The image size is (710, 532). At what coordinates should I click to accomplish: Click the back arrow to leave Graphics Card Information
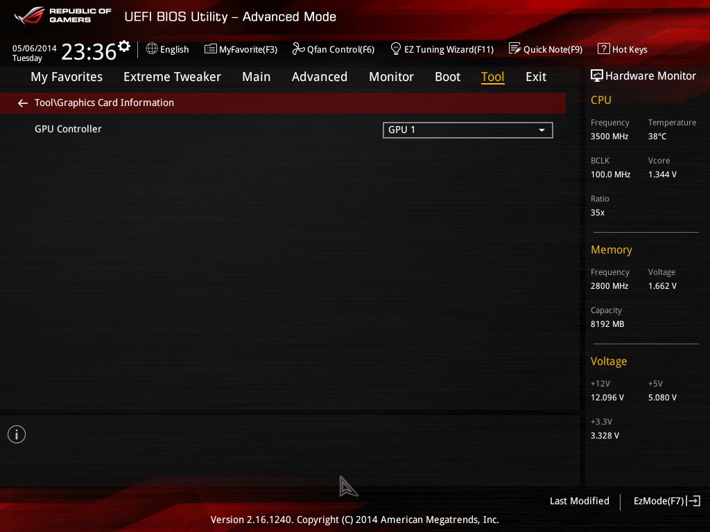[x=23, y=103]
